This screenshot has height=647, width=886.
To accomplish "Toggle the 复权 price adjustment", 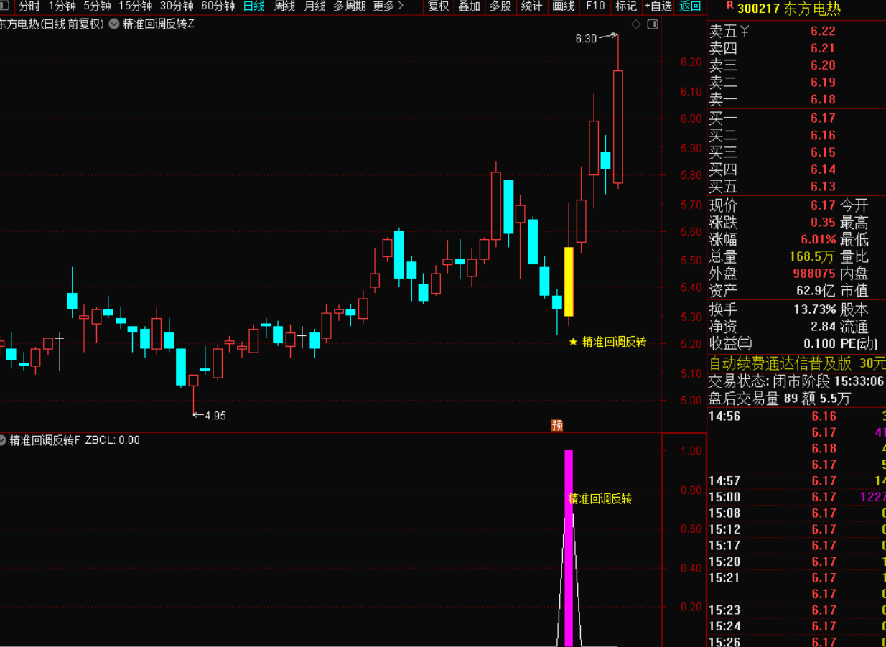I will pyautogui.click(x=438, y=6).
